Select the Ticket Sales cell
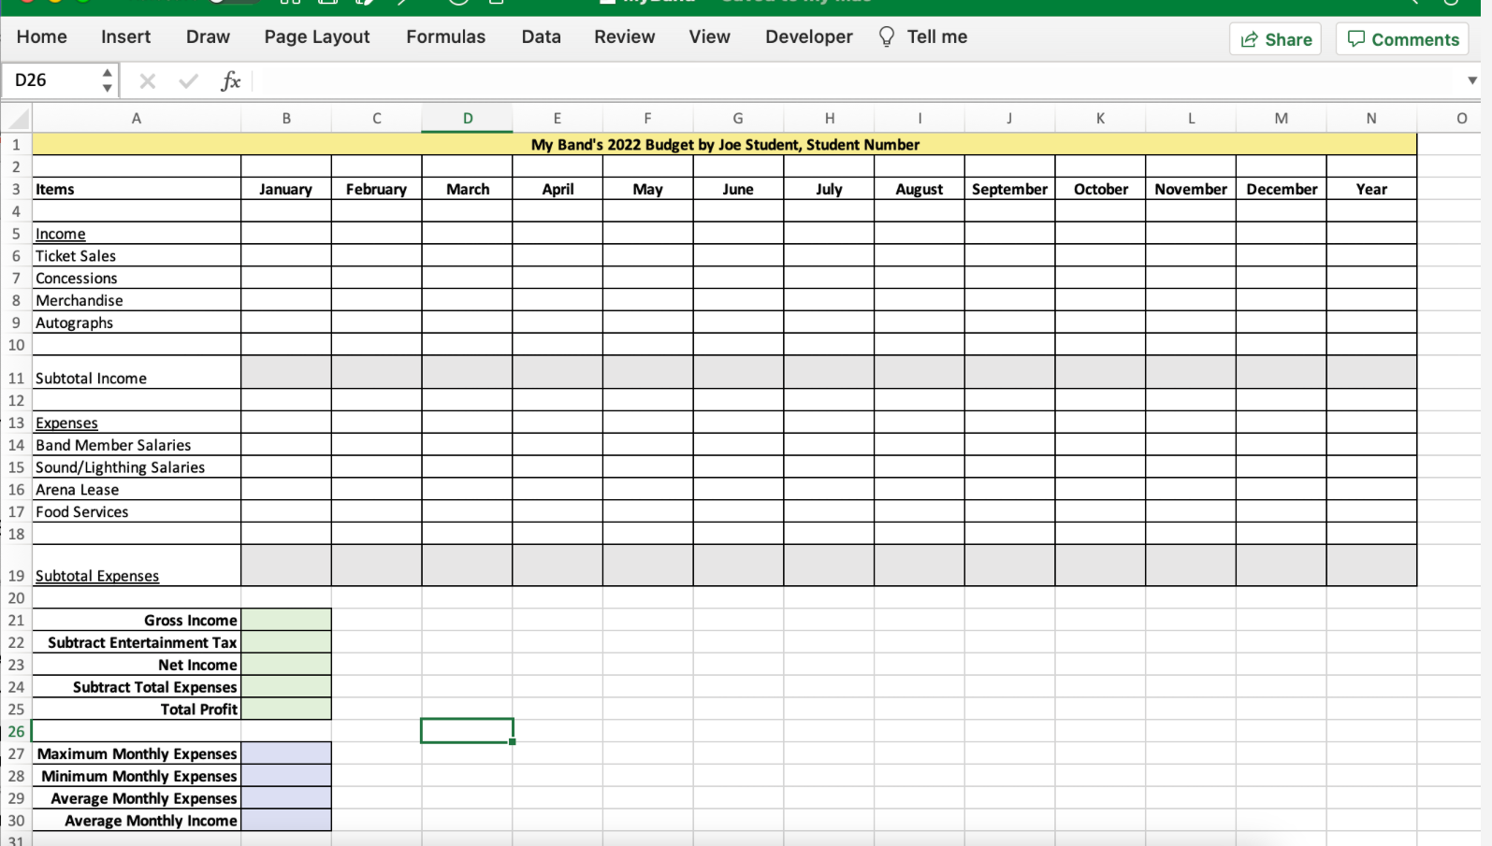This screenshot has height=846, width=1492. click(x=137, y=255)
